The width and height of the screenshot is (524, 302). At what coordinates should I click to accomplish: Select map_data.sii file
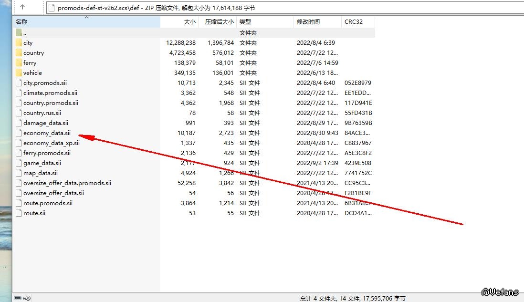(41, 173)
